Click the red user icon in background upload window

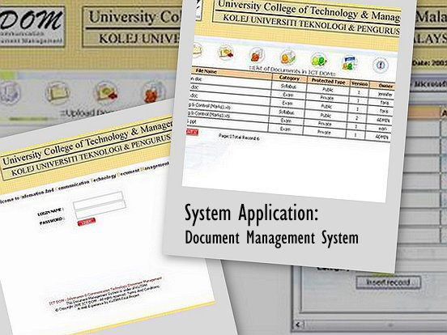[x=153, y=92]
